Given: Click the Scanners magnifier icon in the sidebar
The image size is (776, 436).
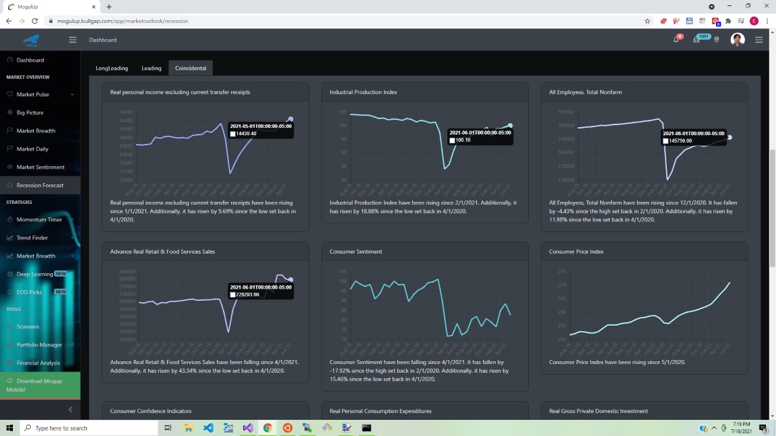Looking at the screenshot, I should (x=10, y=326).
